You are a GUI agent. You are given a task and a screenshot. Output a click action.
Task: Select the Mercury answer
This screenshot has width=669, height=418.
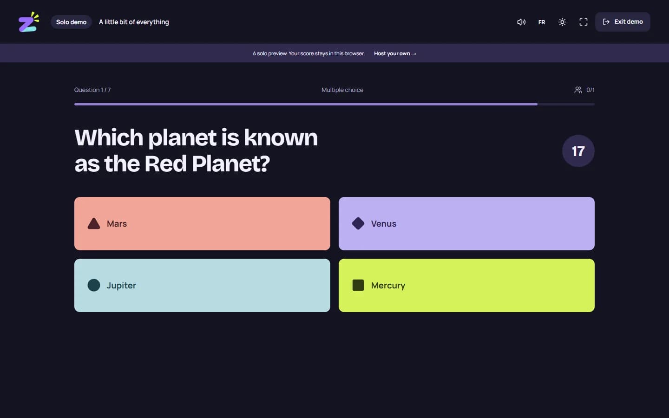466,285
